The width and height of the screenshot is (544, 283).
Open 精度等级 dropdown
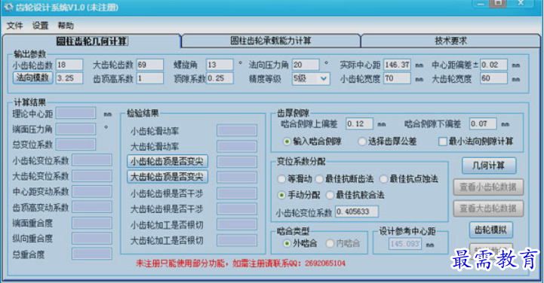(311, 78)
